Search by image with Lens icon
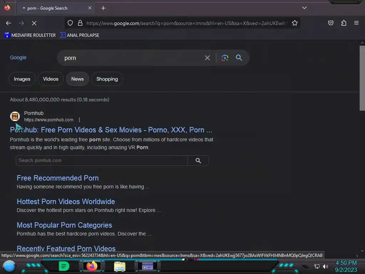This screenshot has height=274, width=365. coord(225,58)
